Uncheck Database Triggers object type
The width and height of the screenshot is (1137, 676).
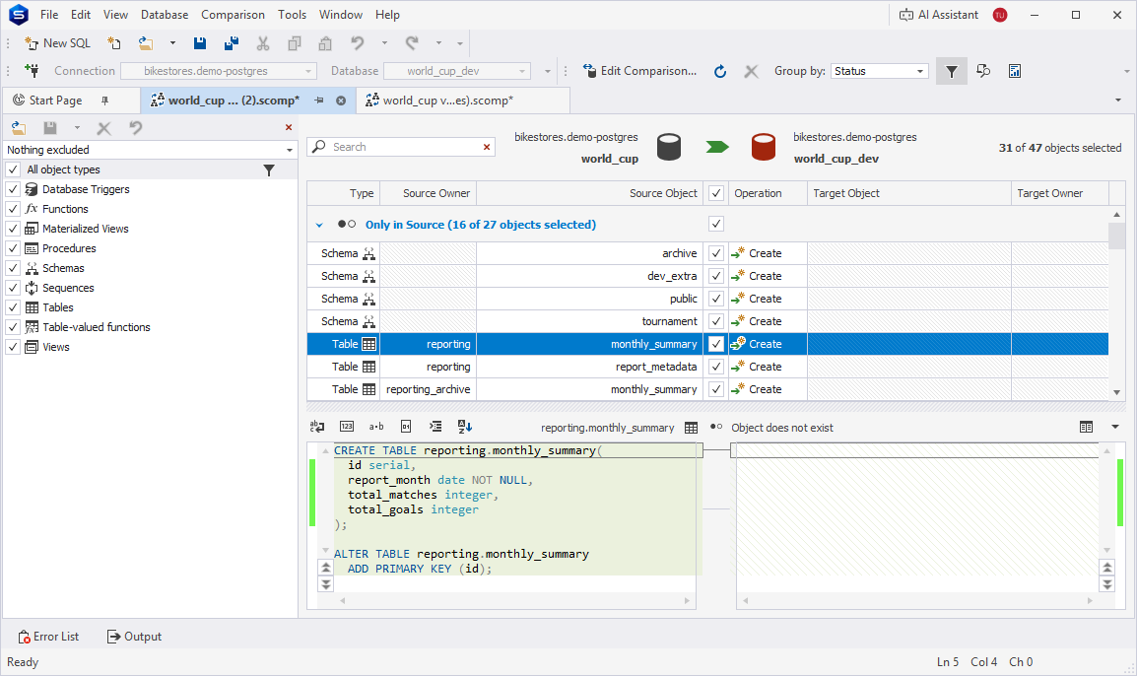tap(13, 189)
